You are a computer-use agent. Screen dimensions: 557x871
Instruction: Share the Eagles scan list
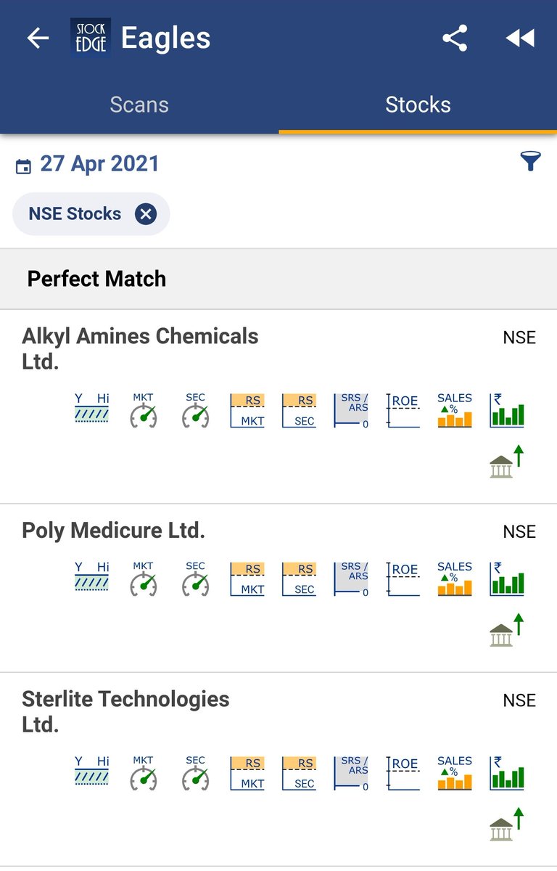click(x=455, y=38)
